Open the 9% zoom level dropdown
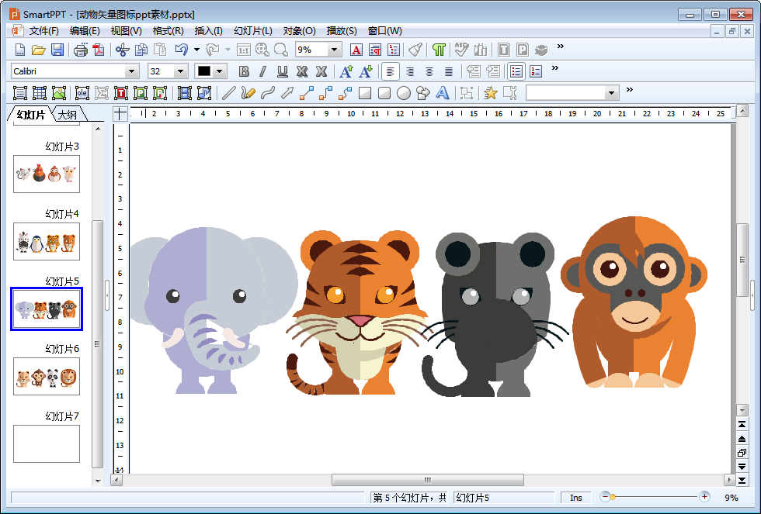This screenshot has height=514, width=761. [334, 50]
